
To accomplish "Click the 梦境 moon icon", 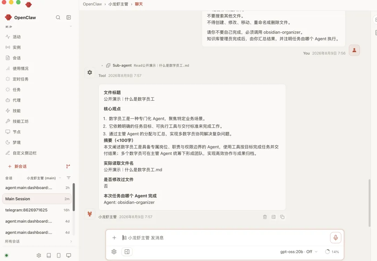I will coord(8,143).
